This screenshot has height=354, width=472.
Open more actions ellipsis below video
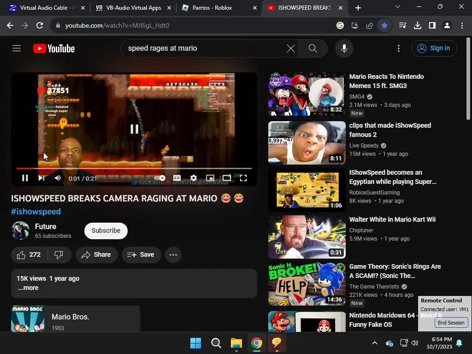pos(173,254)
